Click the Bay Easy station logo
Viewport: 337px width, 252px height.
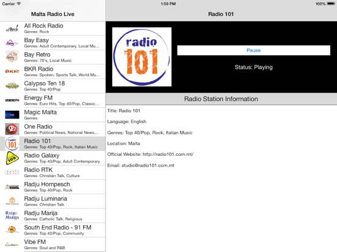coord(12,43)
